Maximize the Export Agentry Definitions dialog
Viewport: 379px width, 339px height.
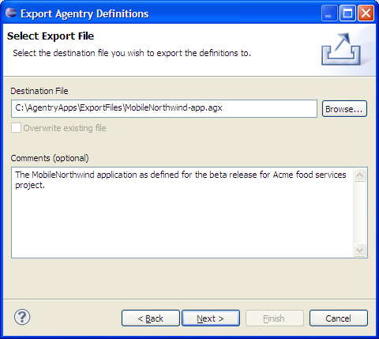coord(347,13)
